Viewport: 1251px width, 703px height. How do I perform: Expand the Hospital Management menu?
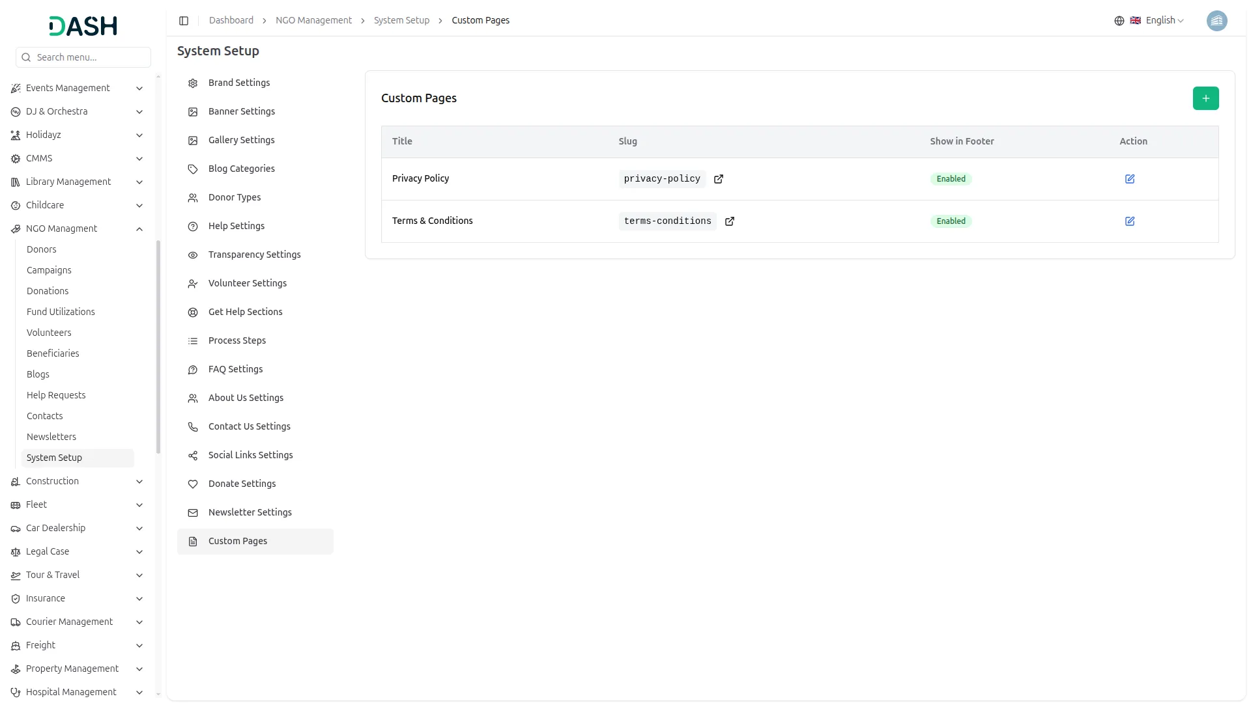point(139,693)
